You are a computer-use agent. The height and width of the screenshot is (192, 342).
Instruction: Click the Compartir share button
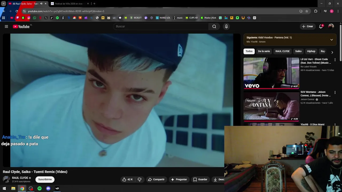point(156,179)
